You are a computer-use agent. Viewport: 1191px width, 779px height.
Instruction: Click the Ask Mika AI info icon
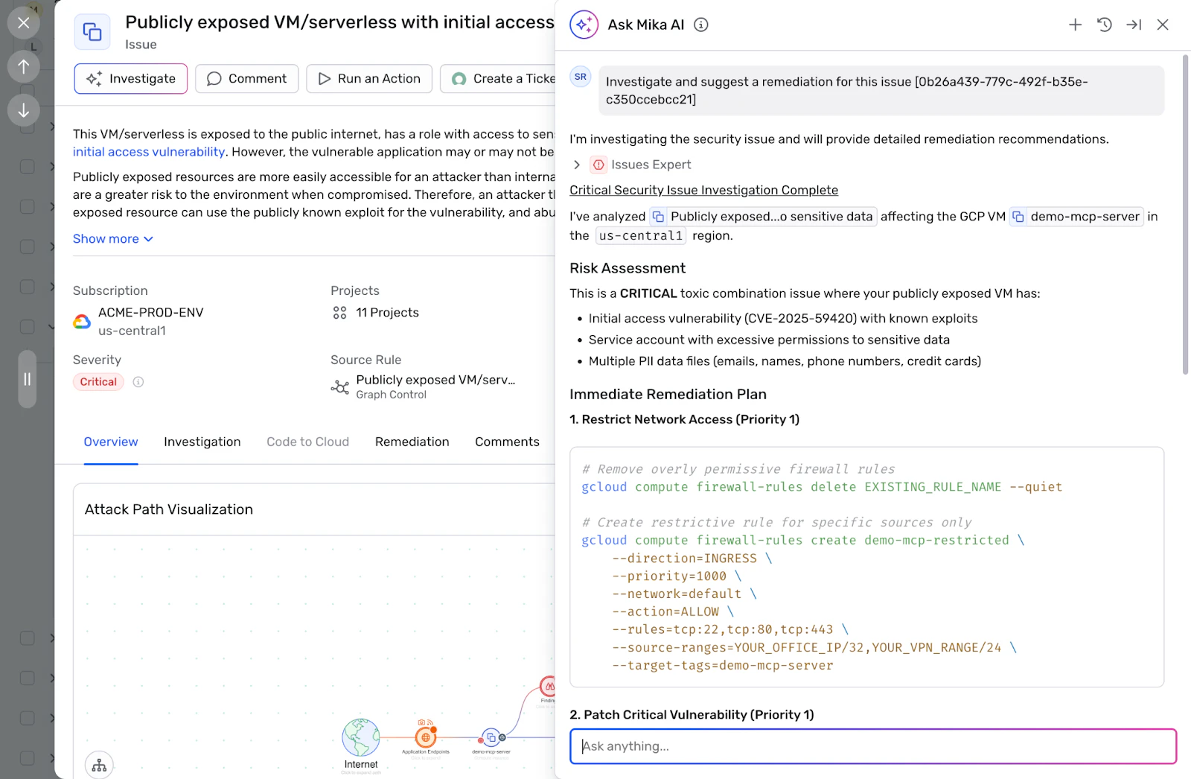(x=701, y=25)
